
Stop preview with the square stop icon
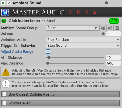tap(117, 28)
